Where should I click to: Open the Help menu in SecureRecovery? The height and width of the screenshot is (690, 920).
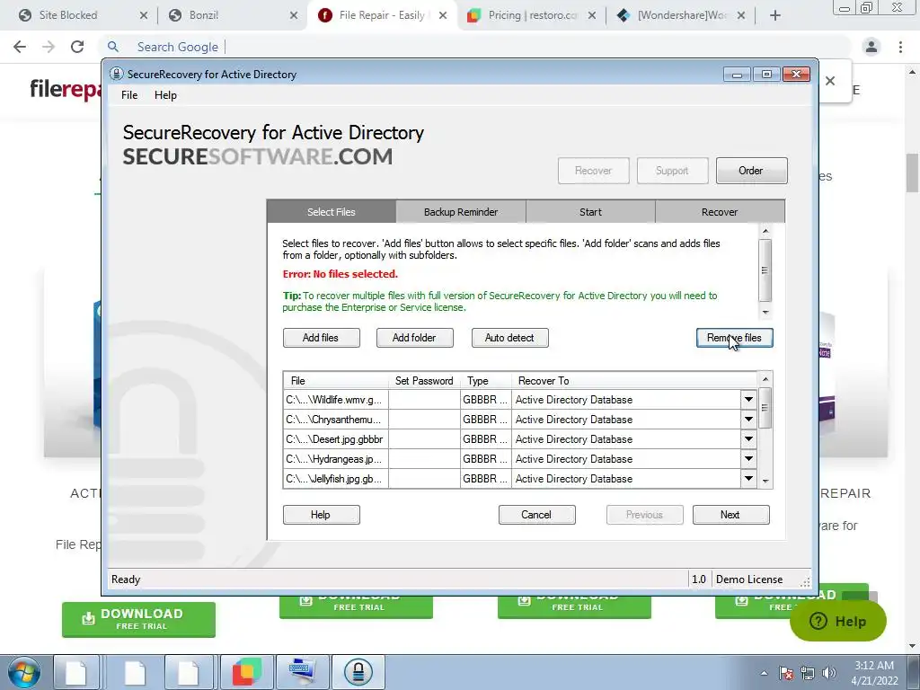click(165, 95)
